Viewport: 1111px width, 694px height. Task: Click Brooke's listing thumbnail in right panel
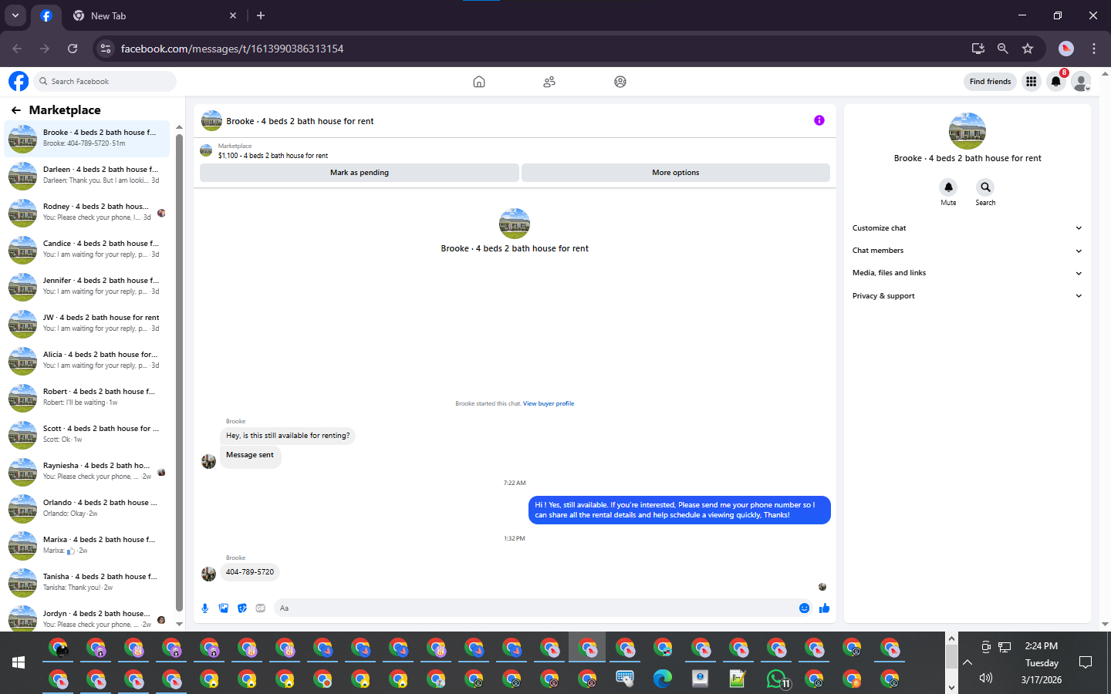967,131
